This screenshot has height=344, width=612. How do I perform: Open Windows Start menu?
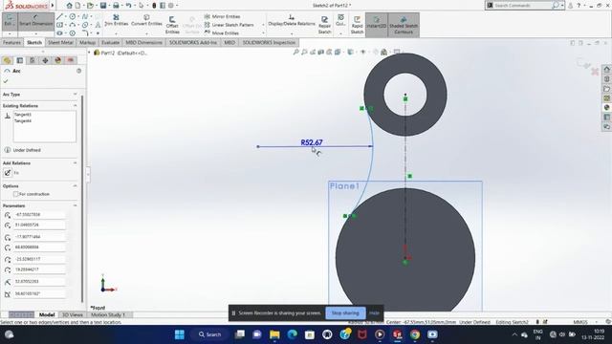click(x=180, y=334)
